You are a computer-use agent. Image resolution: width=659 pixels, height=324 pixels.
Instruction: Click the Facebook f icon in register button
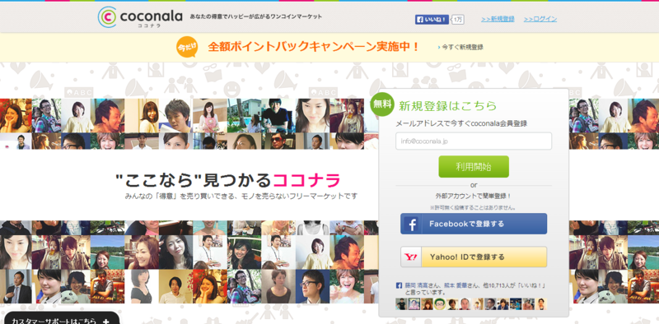(x=411, y=224)
